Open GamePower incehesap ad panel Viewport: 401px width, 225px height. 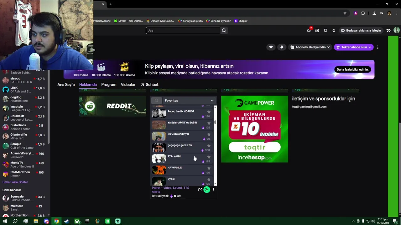pyautogui.click(x=255, y=129)
